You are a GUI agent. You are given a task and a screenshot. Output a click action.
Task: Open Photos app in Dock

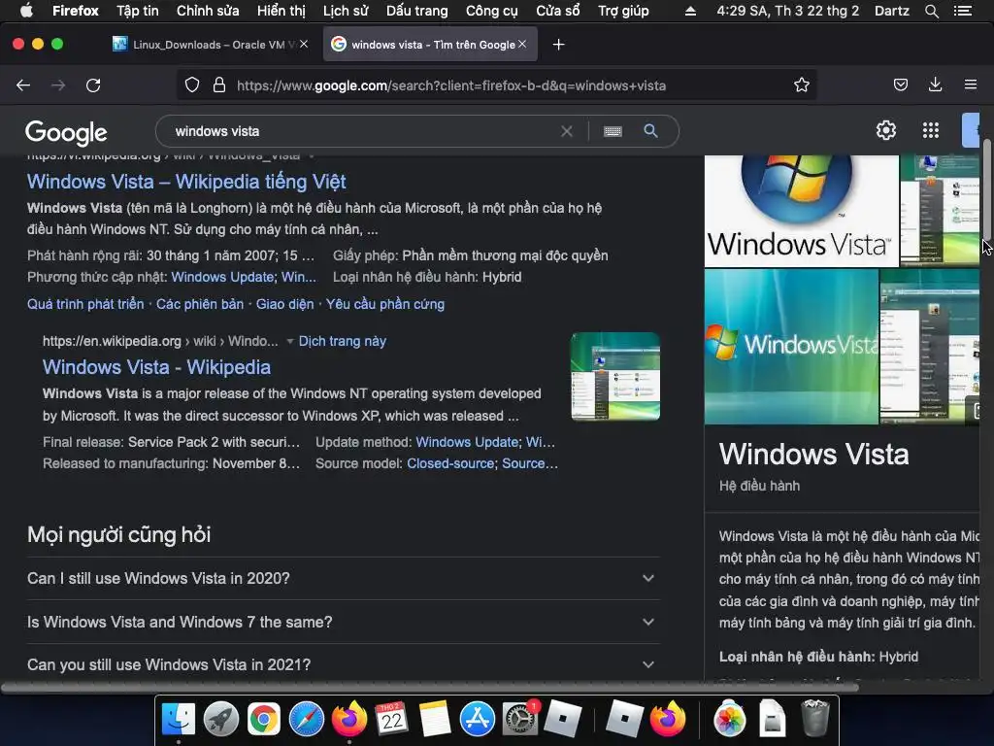tap(730, 719)
